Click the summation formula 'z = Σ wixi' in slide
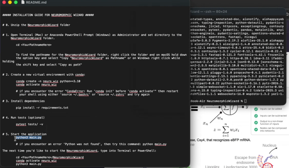Viewport: 289px width, 168px height. (x=226, y=130)
